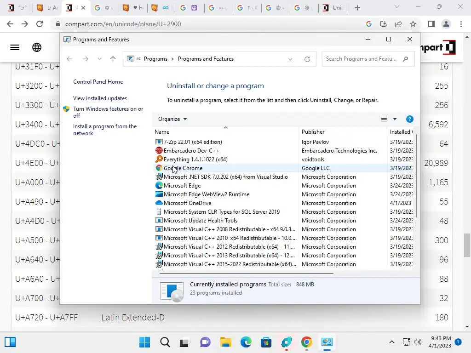
Task: Select Microsoft .NET SDK 7.0.202 entry
Action: pyautogui.click(x=225, y=177)
